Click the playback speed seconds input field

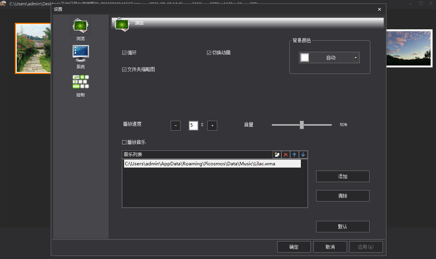click(x=193, y=126)
